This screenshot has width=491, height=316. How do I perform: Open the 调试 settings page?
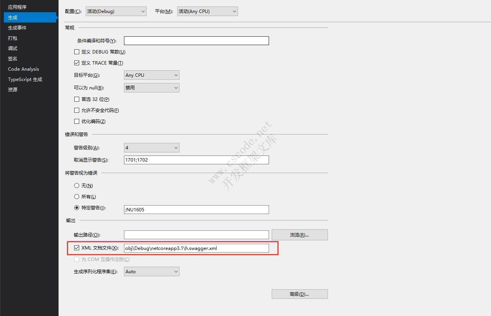click(12, 48)
